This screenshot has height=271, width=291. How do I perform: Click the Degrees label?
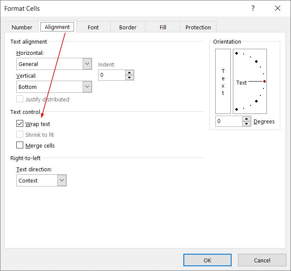click(264, 121)
